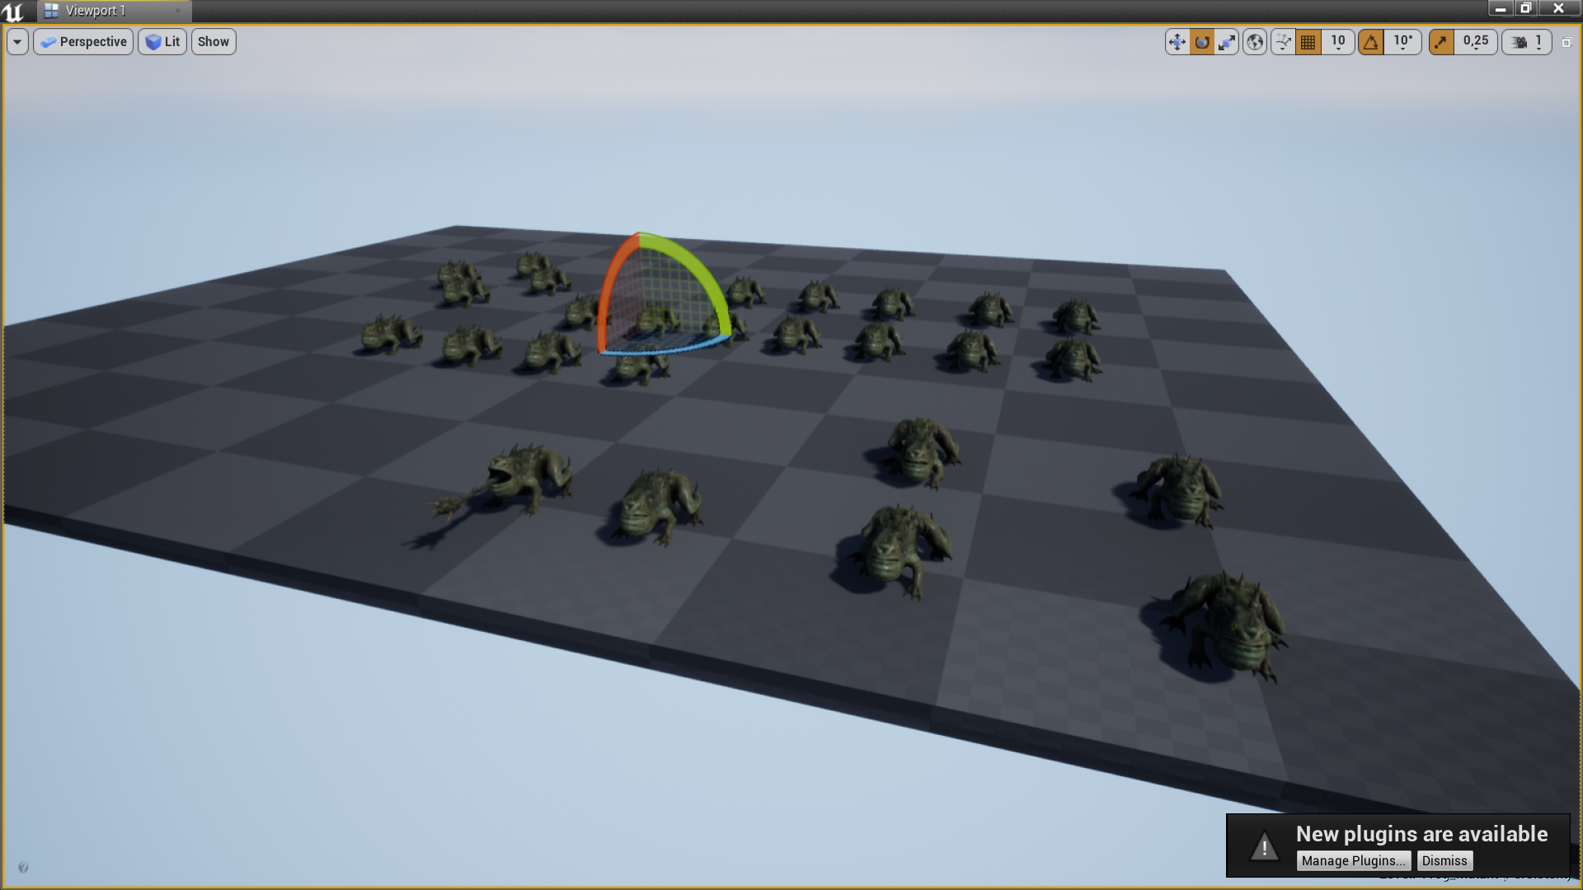
Task: Select the rotate tool icon
Action: coord(1201,41)
